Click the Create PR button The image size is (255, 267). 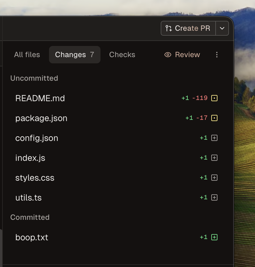coord(188,28)
